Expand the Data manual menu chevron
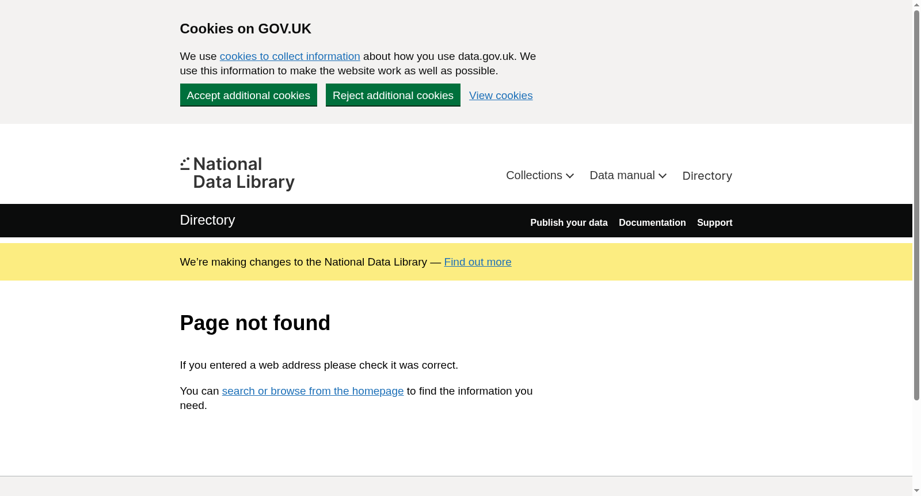The width and height of the screenshot is (921, 496). coord(663,176)
